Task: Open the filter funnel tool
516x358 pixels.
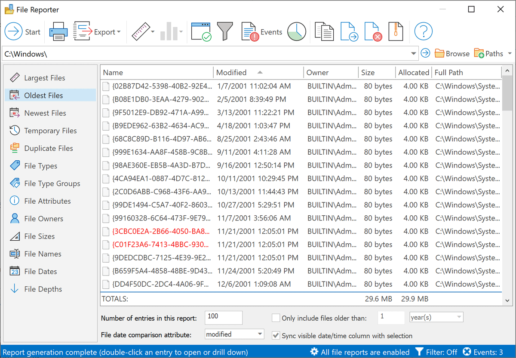Action: [225, 32]
